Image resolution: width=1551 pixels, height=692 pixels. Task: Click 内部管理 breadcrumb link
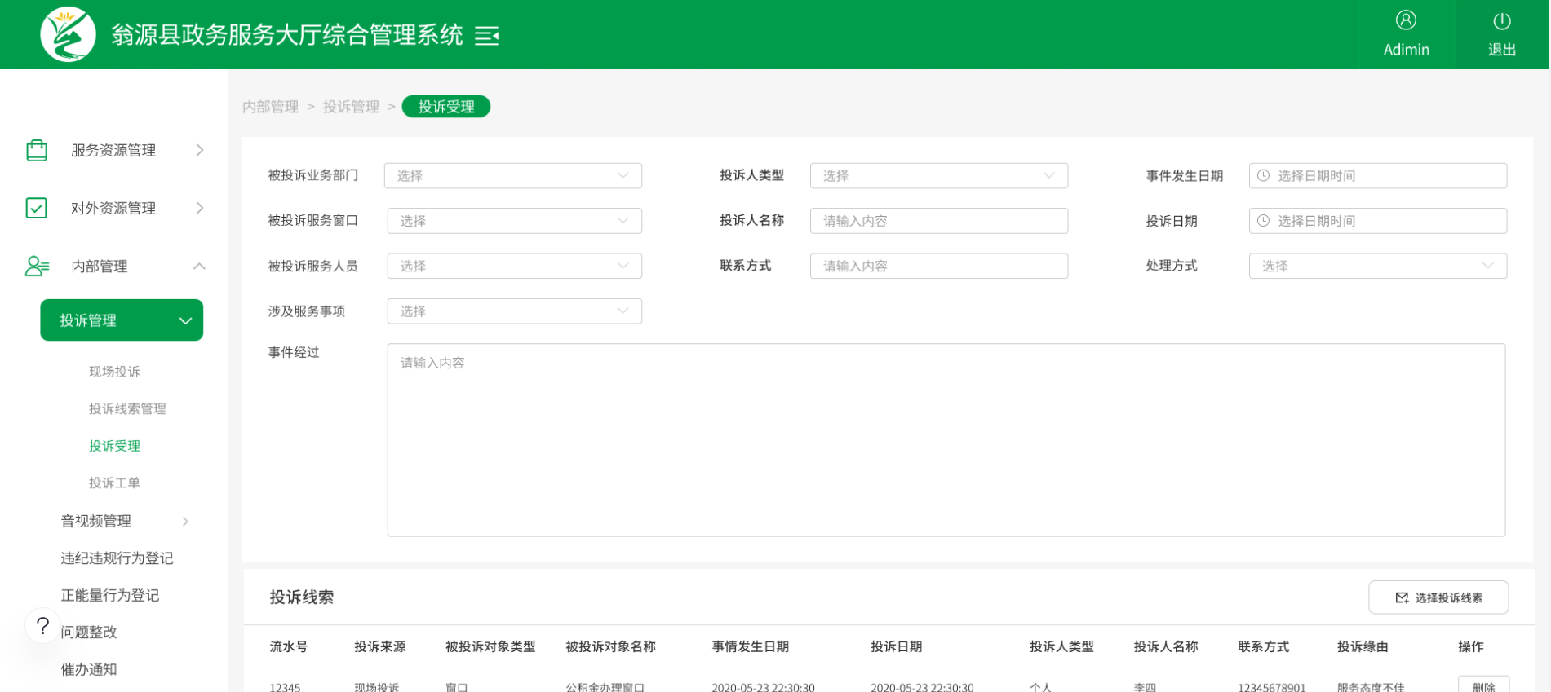tap(271, 107)
